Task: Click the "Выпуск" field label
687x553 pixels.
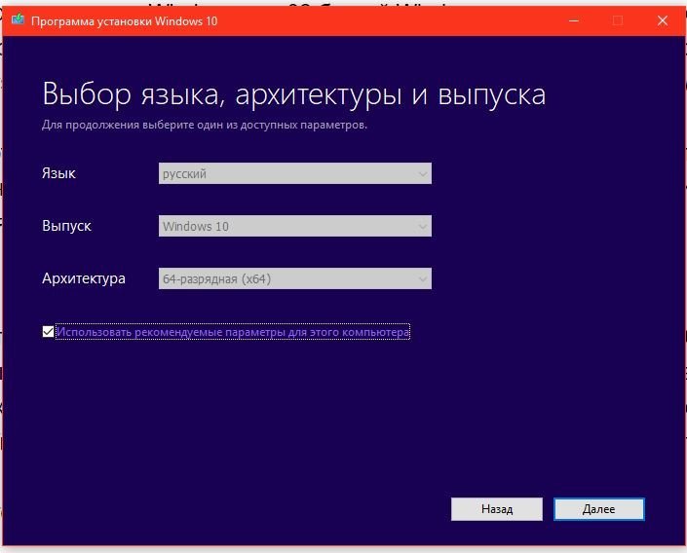Action: 66,226
